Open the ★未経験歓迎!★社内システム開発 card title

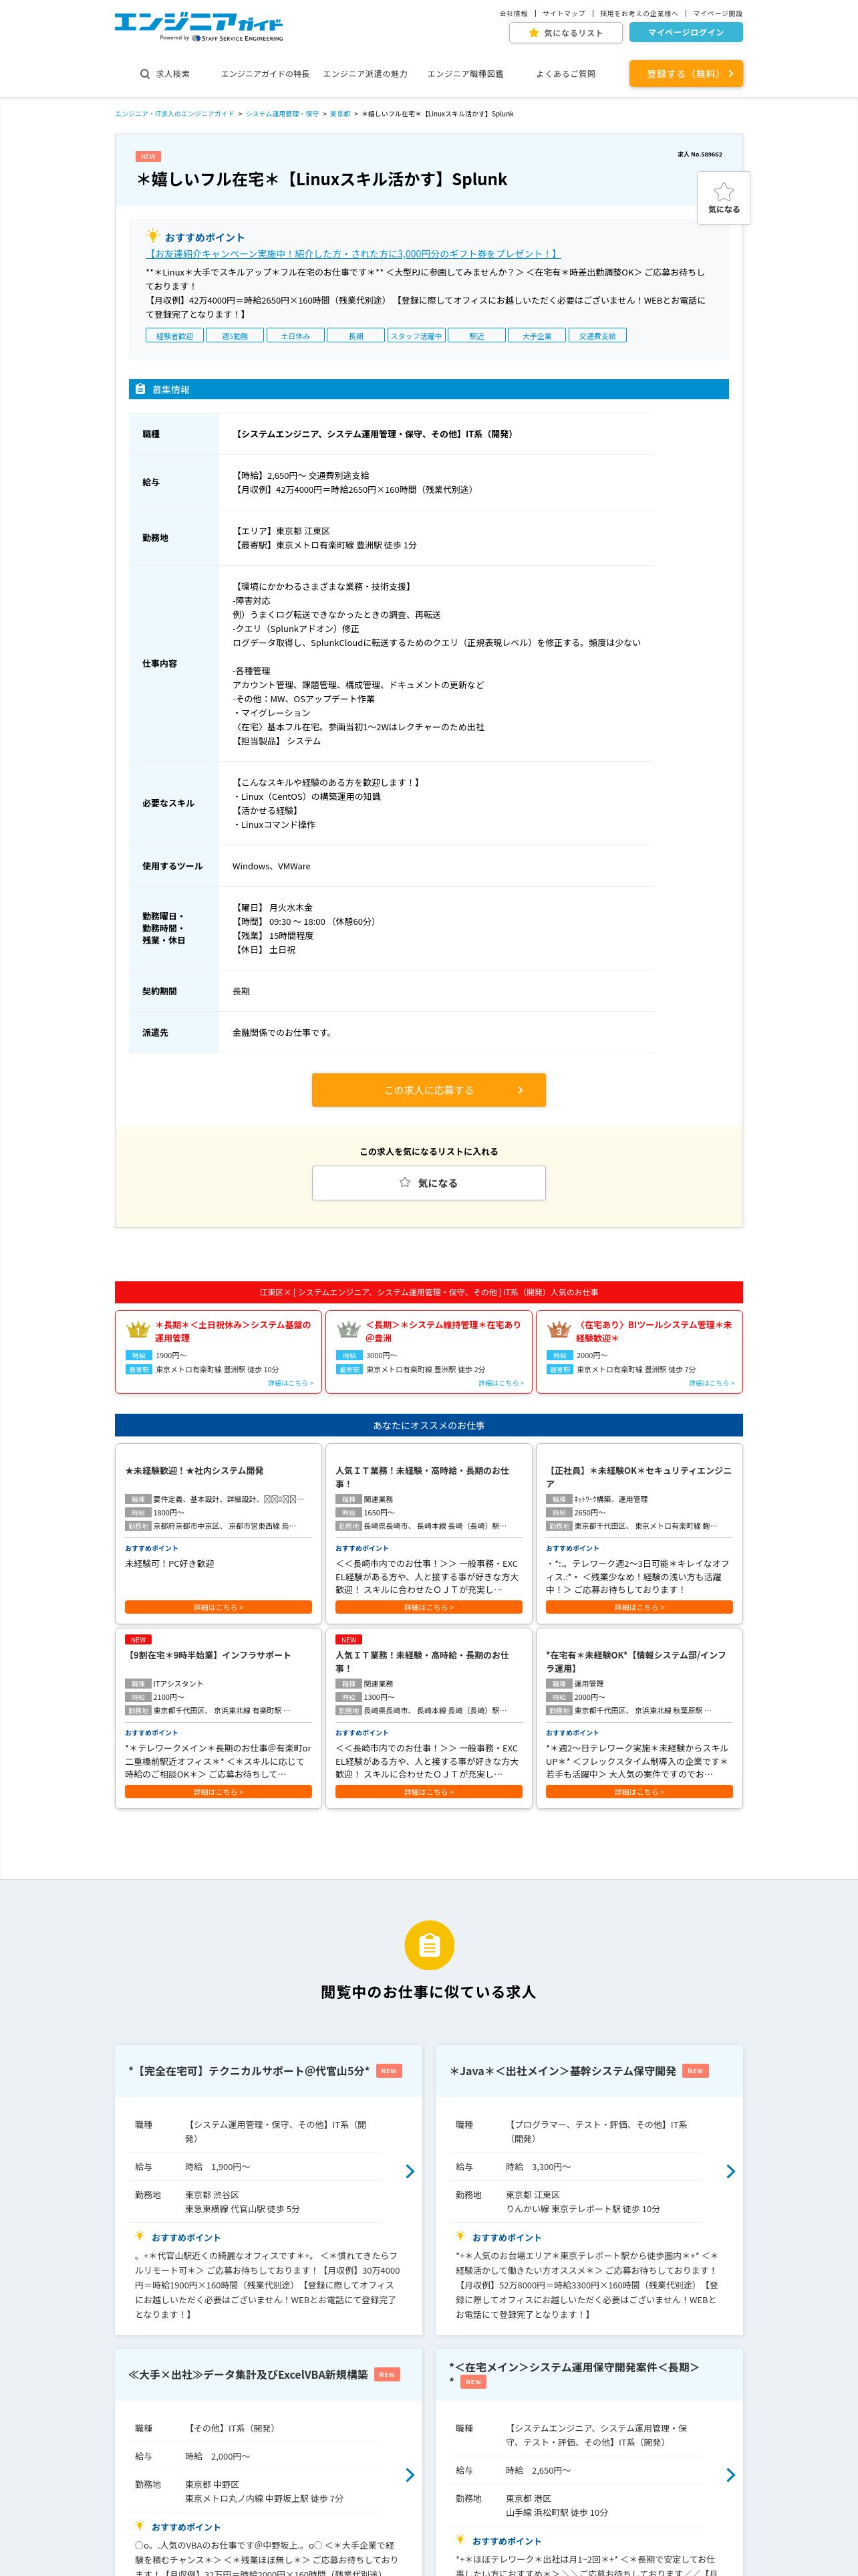(194, 1471)
